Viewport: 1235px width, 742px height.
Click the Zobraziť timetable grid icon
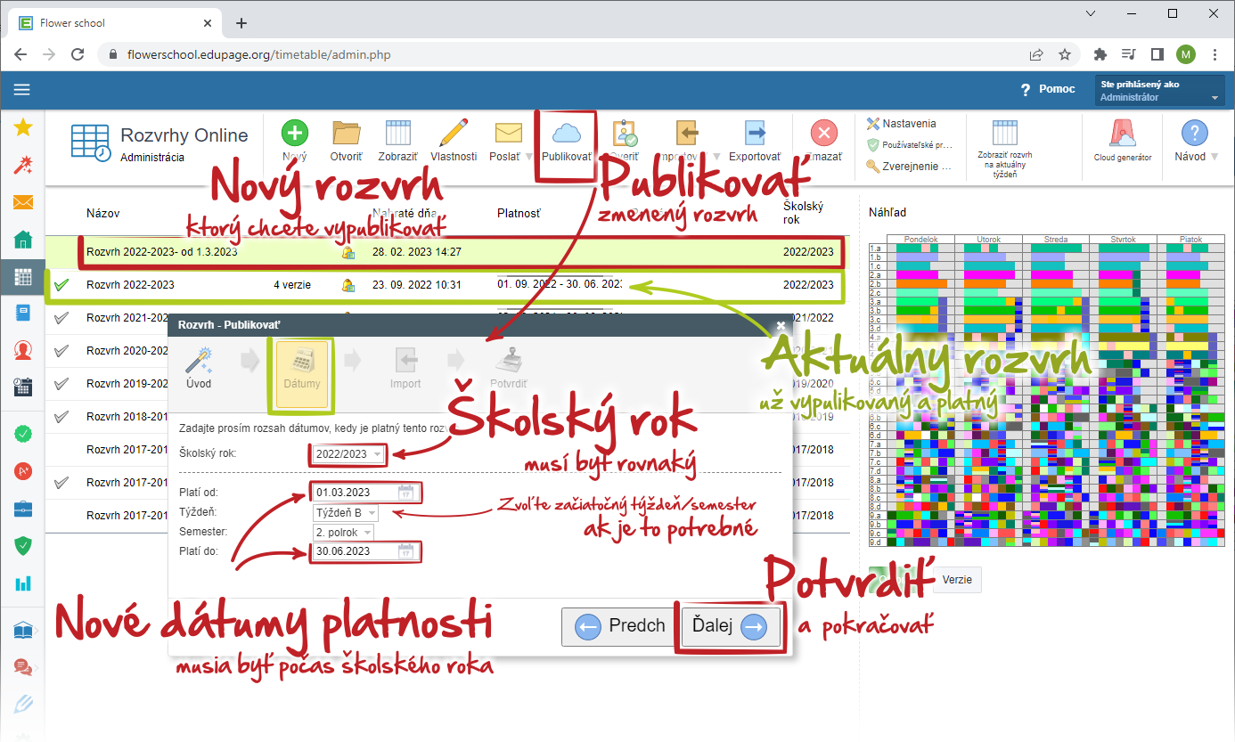pos(398,133)
